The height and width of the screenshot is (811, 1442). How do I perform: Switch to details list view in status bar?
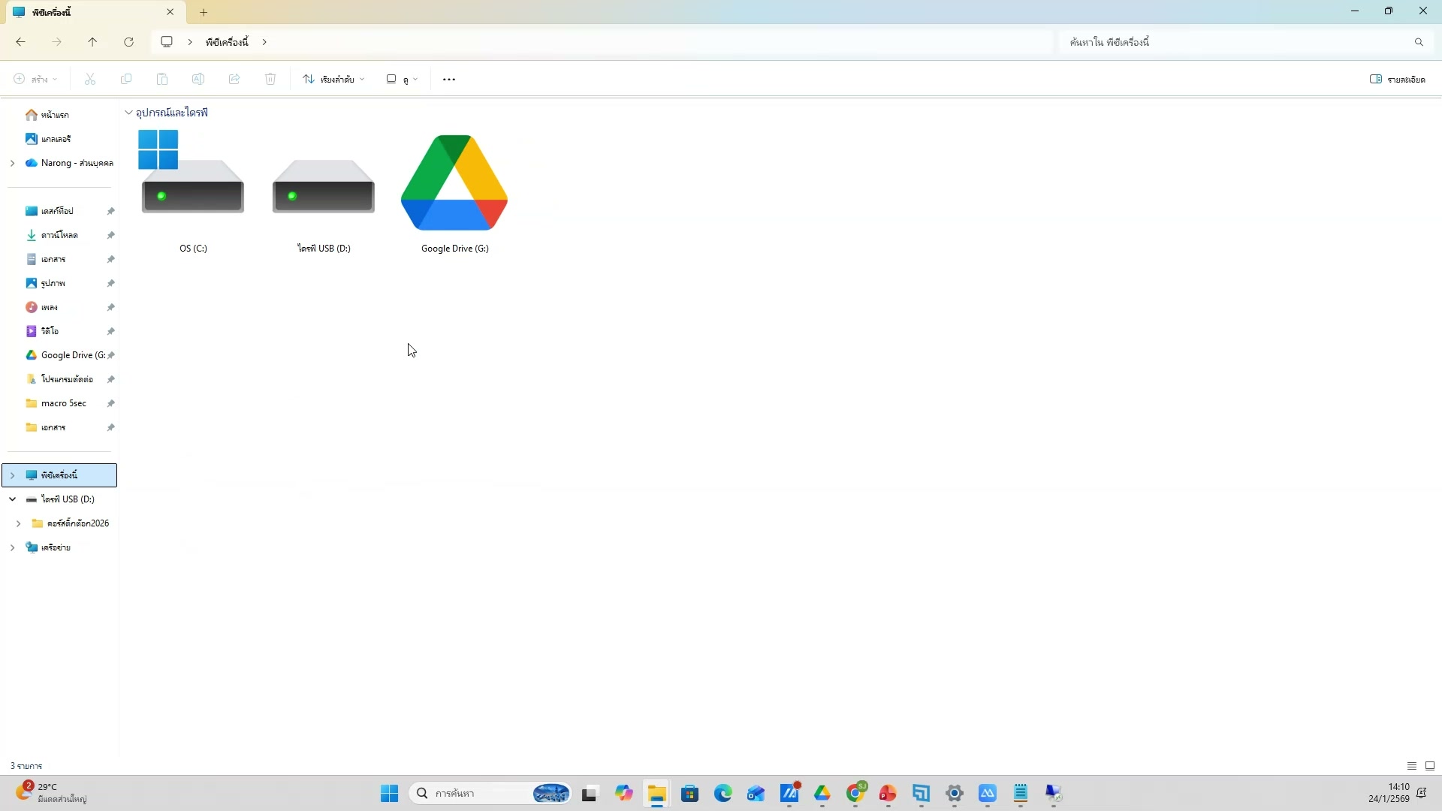click(1411, 766)
